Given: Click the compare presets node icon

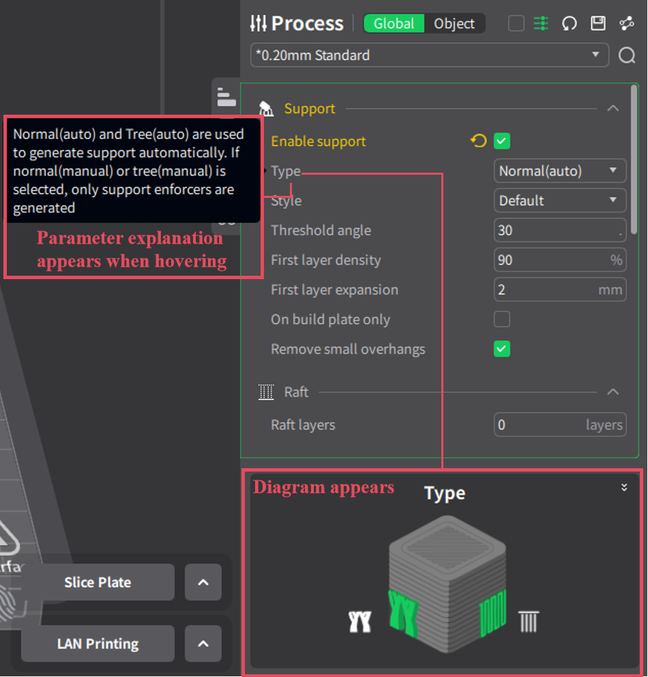Looking at the screenshot, I should pos(627,24).
